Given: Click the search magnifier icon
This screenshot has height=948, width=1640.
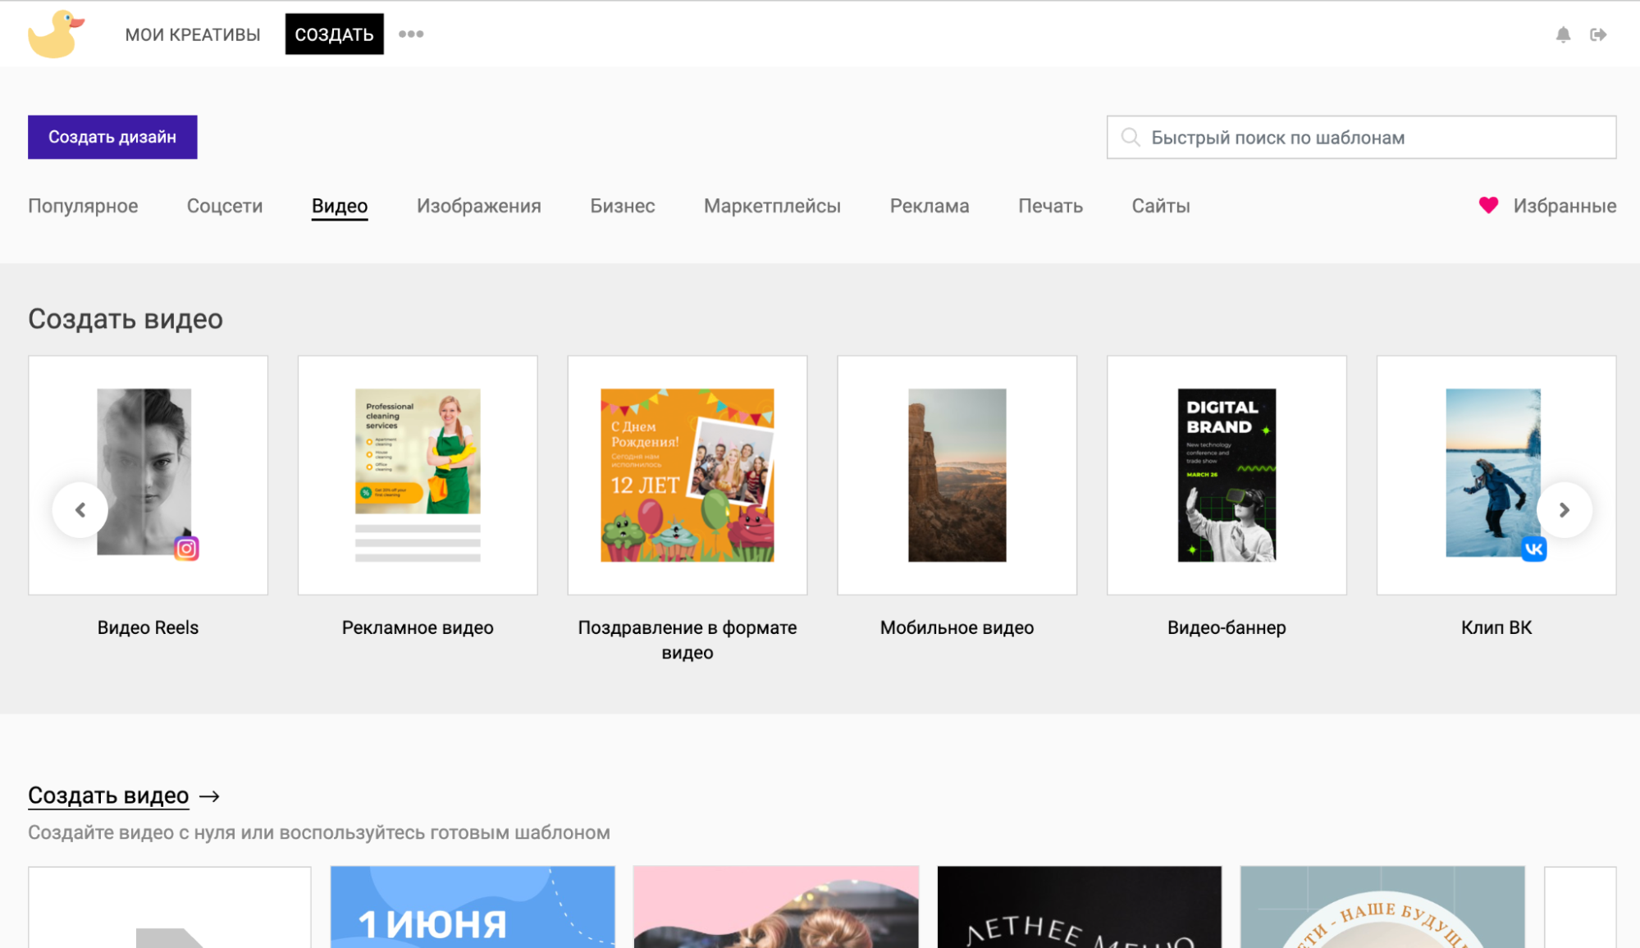Looking at the screenshot, I should click(x=1131, y=137).
